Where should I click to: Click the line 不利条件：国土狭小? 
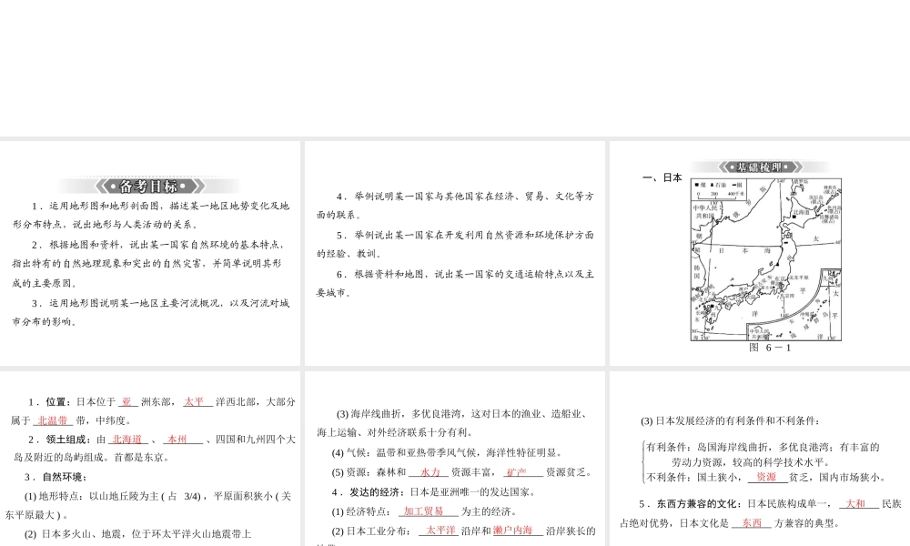point(766,477)
